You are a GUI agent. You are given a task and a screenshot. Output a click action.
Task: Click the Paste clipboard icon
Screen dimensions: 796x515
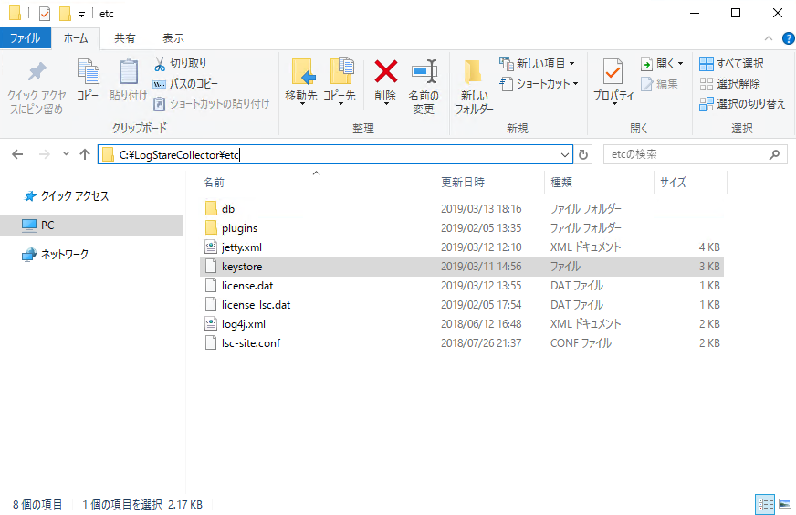(x=128, y=80)
